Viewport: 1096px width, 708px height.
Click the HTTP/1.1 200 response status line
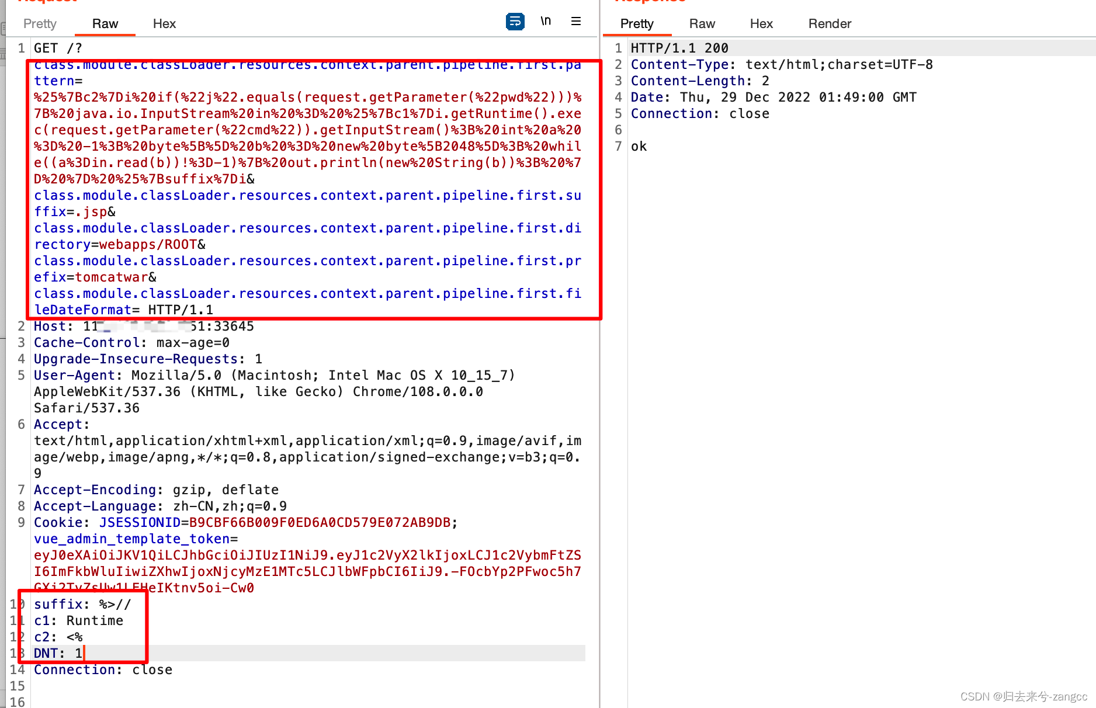pyautogui.click(x=679, y=48)
